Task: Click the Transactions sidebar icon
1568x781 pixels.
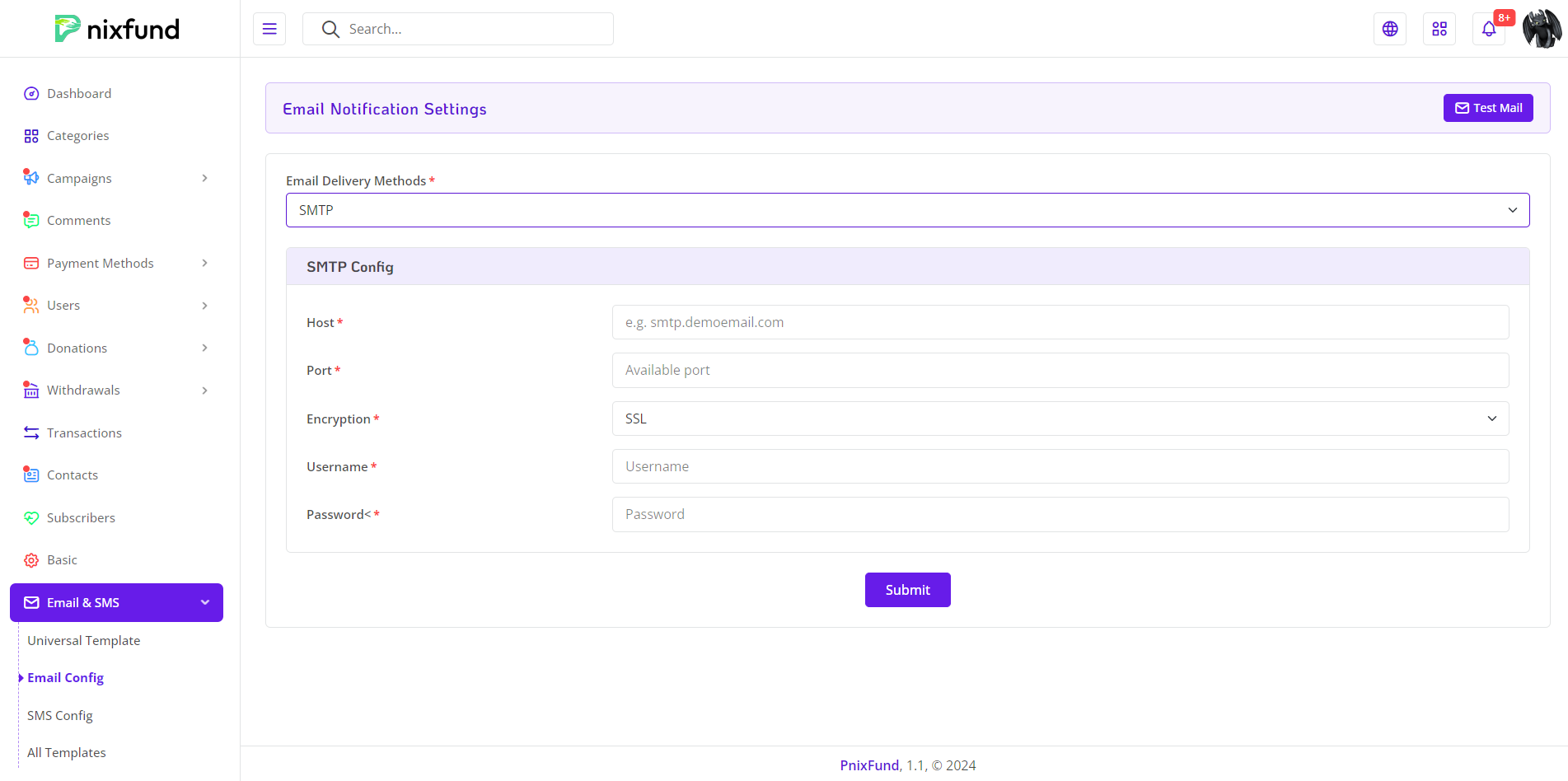Action: pos(31,433)
